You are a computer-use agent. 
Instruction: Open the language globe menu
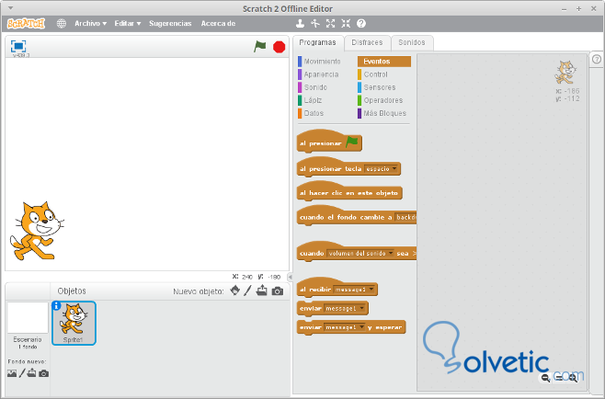pyautogui.click(x=61, y=24)
